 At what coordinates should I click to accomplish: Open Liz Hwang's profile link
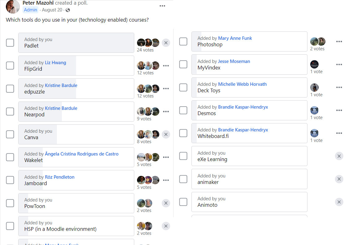(55, 63)
